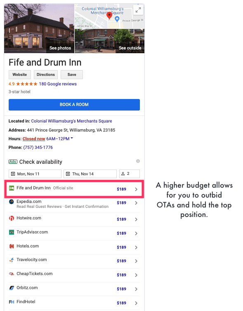Click the Travelocity.com listing name
The width and height of the screenshot is (243, 311).
click(x=32, y=260)
